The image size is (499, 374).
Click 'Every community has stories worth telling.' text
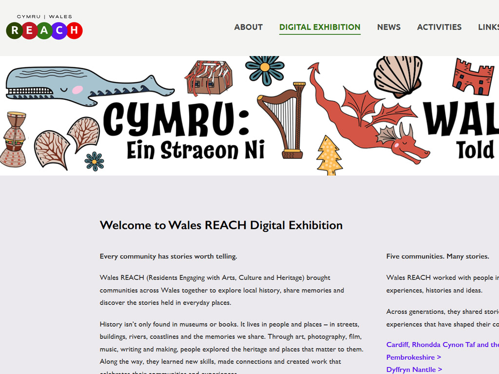[168, 256]
